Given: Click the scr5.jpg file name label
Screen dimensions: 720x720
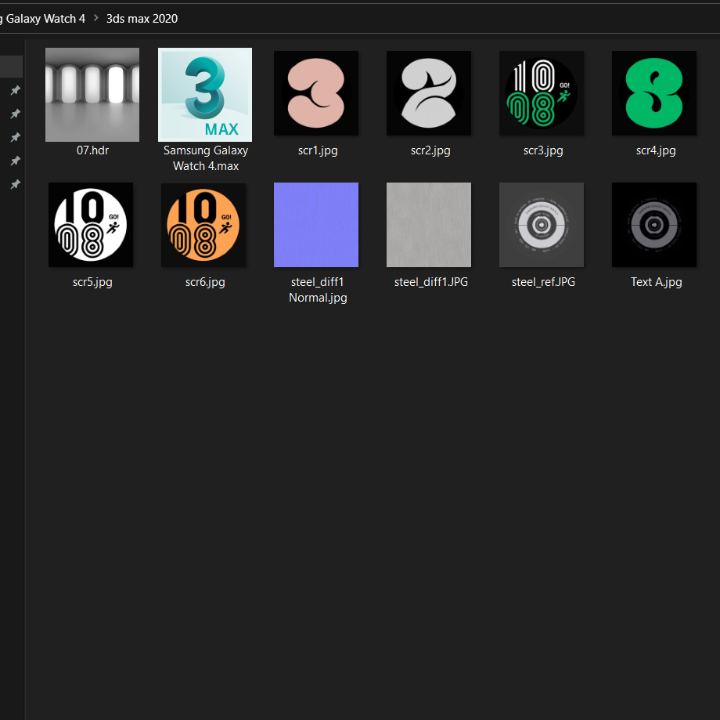Looking at the screenshot, I should (92, 282).
